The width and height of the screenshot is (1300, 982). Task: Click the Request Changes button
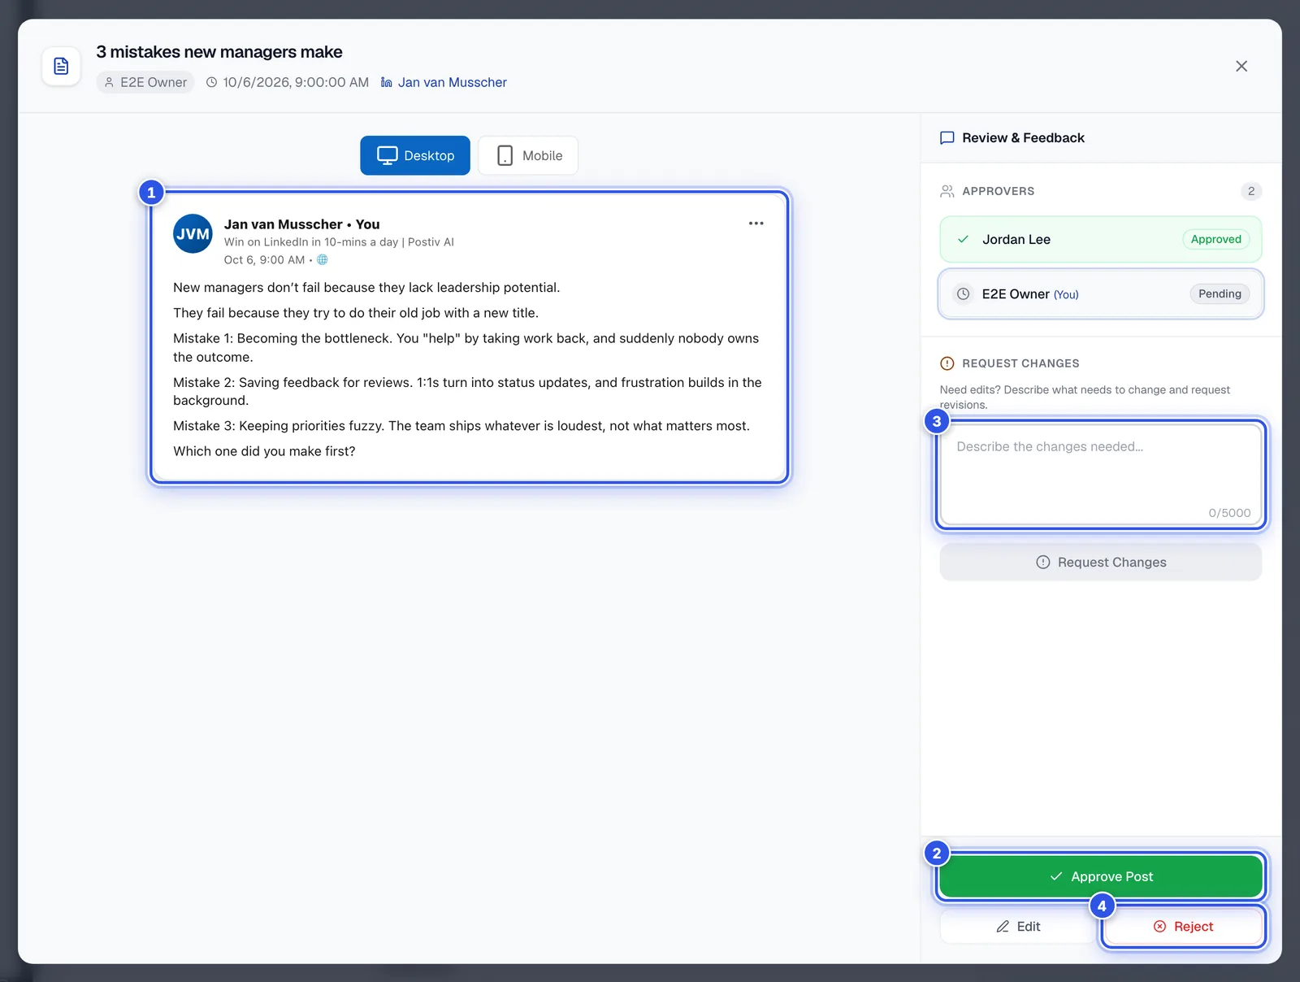click(x=1101, y=563)
